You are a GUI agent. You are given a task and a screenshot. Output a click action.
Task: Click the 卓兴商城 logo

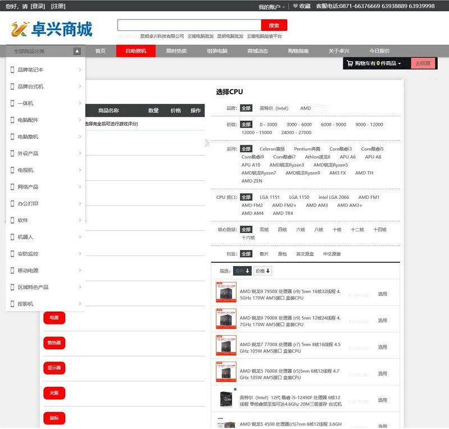pos(51,29)
